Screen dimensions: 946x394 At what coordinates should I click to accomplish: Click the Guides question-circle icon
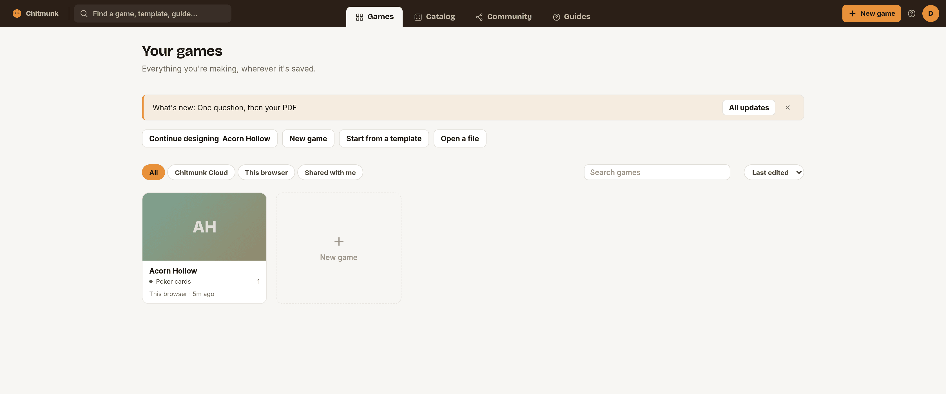coord(556,17)
